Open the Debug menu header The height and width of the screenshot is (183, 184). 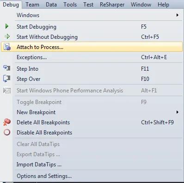pos(11,5)
